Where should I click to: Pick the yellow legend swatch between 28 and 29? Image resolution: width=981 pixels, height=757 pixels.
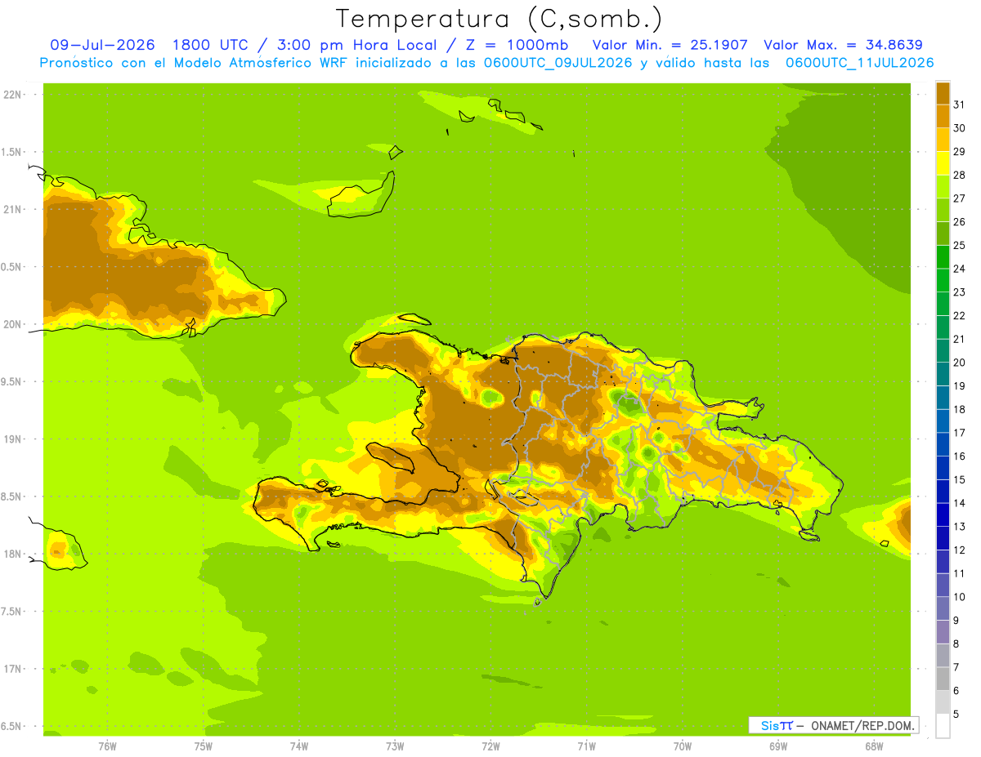pos(943,163)
